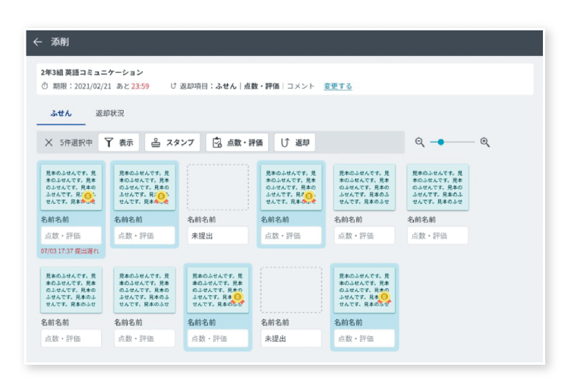This screenshot has height=389, width=571.
Task: Zoom out with the minus magnifier icon
Action: [x=420, y=142]
